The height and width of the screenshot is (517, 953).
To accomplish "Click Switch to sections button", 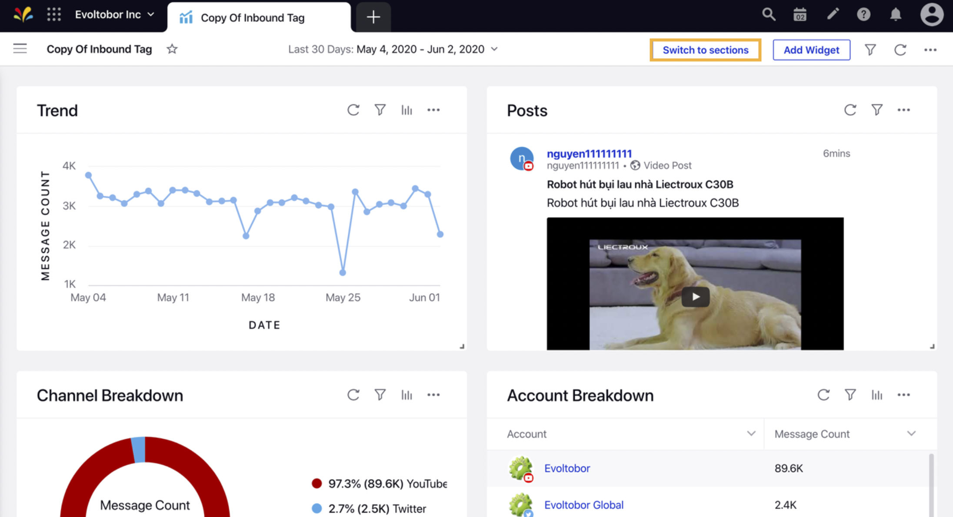I will pos(705,50).
